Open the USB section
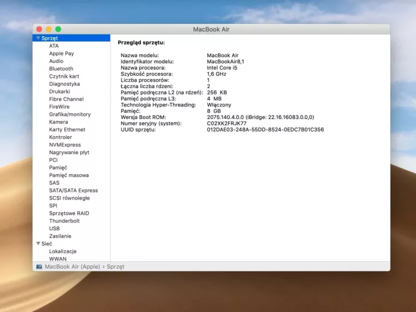This screenshot has width=416, height=312. click(54, 229)
